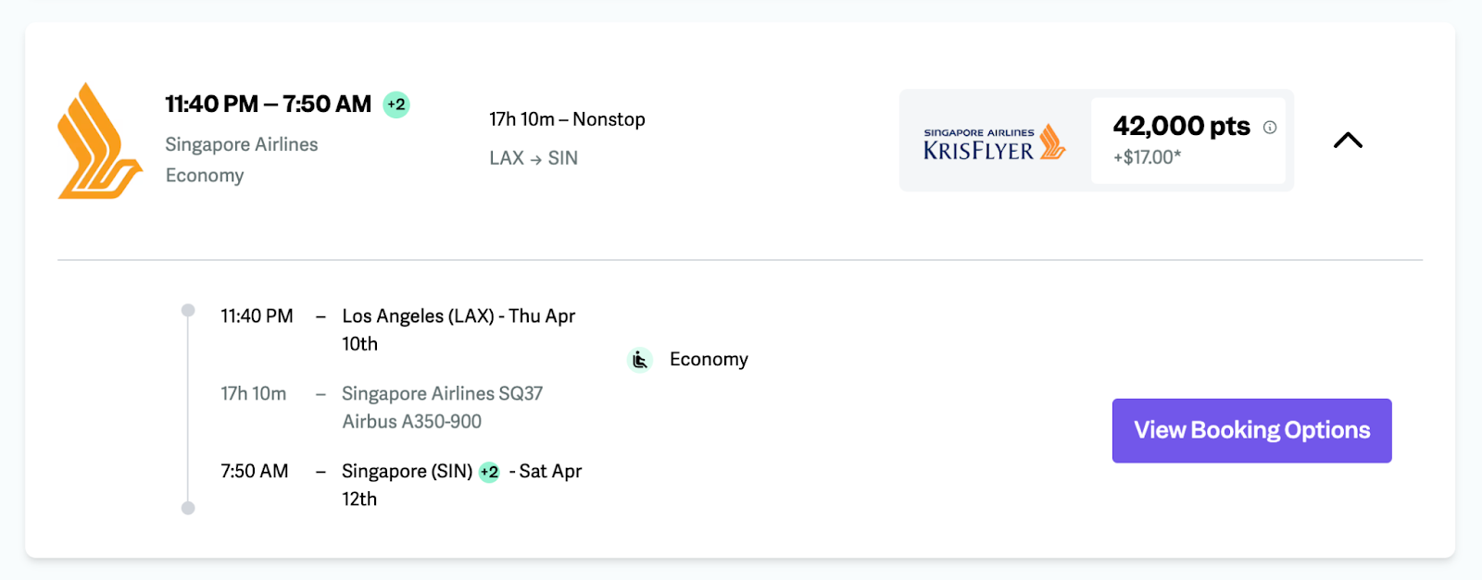Click Airbus A350-900 aircraft text
The width and height of the screenshot is (1482, 580).
(411, 422)
